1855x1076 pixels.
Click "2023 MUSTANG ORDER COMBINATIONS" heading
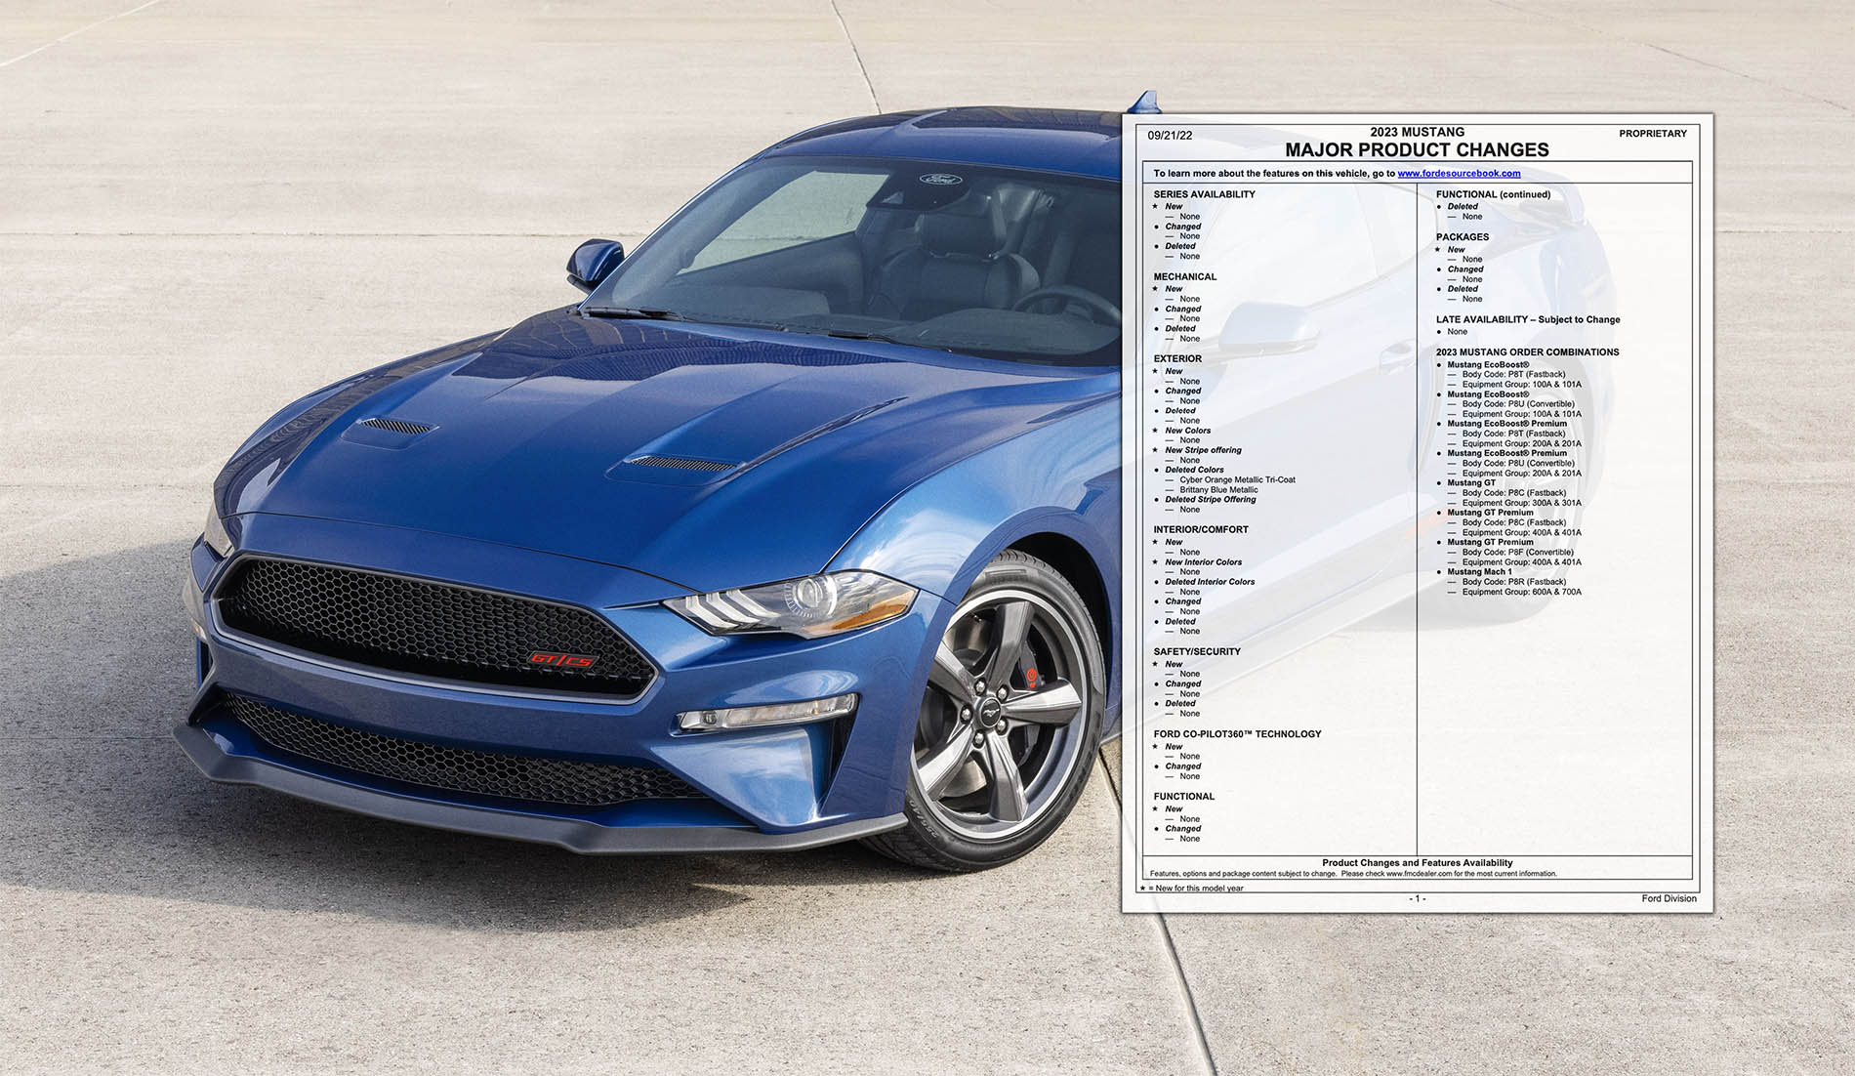pos(1527,352)
